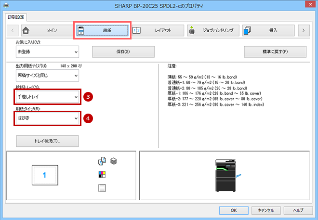Close the properties dialog window

[x=310, y=4]
